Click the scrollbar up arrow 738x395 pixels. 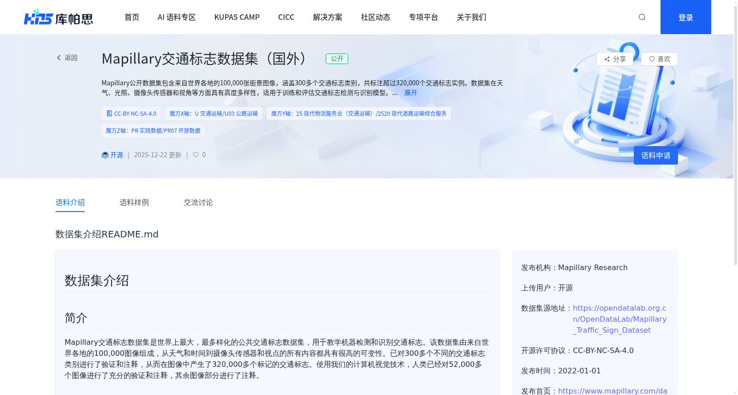point(736,2)
